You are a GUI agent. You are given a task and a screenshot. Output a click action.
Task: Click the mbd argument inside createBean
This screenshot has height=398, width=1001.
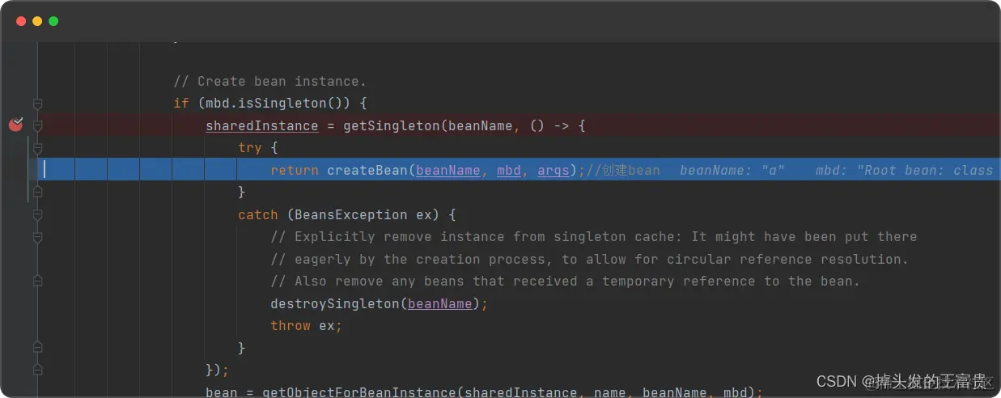pyautogui.click(x=509, y=170)
